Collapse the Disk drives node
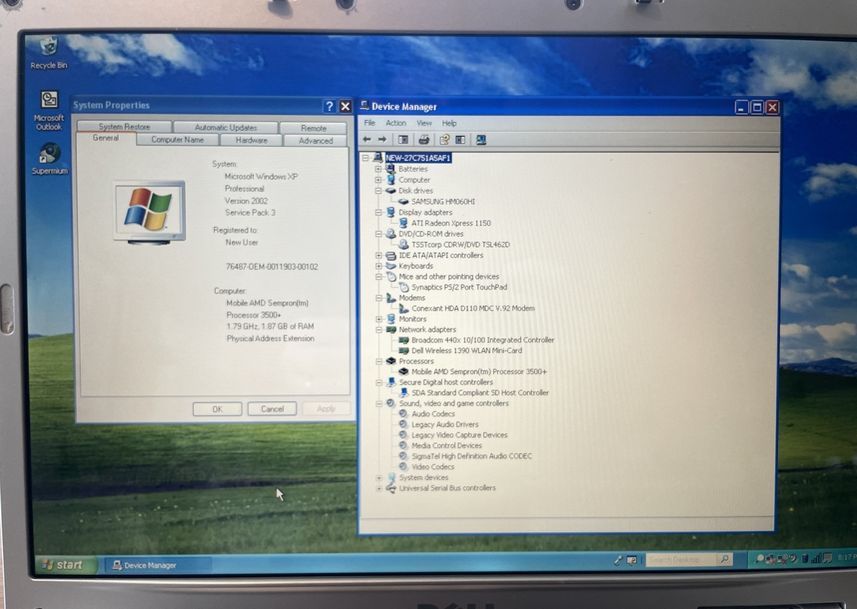The height and width of the screenshot is (609, 857). tap(379, 191)
